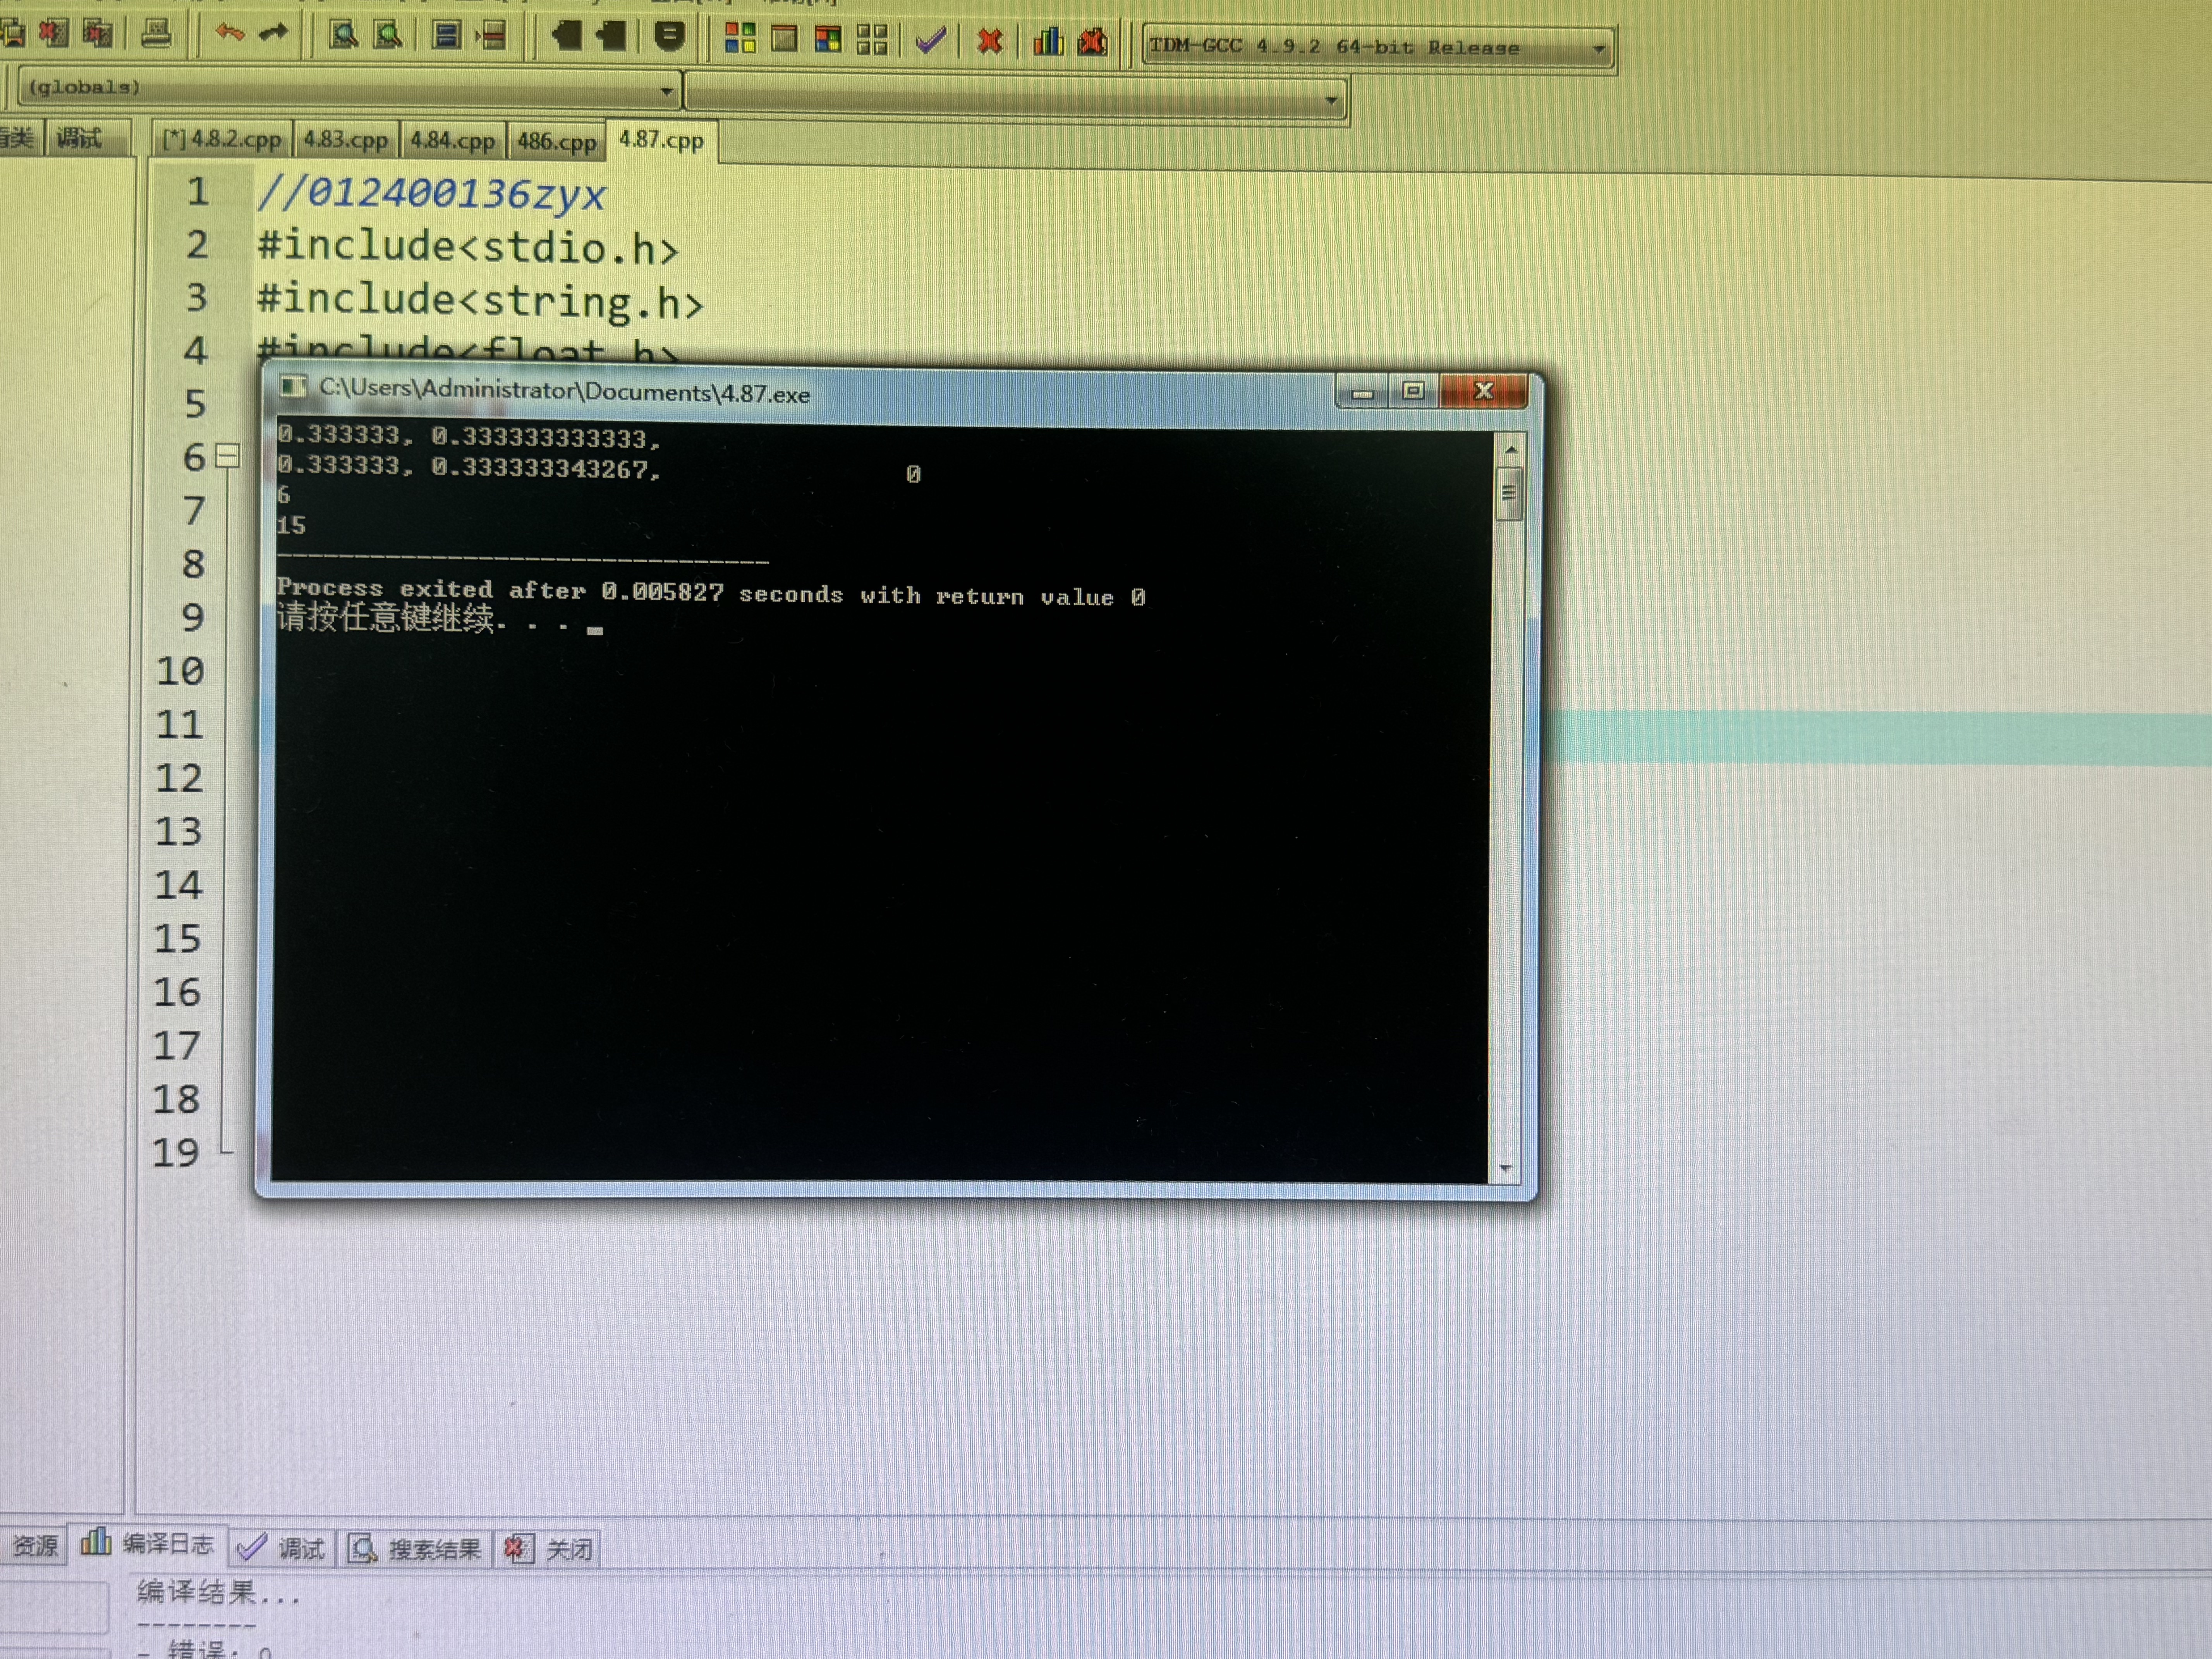Switch to the 486.cpp tab
The image size is (2212, 1659).
point(556,142)
